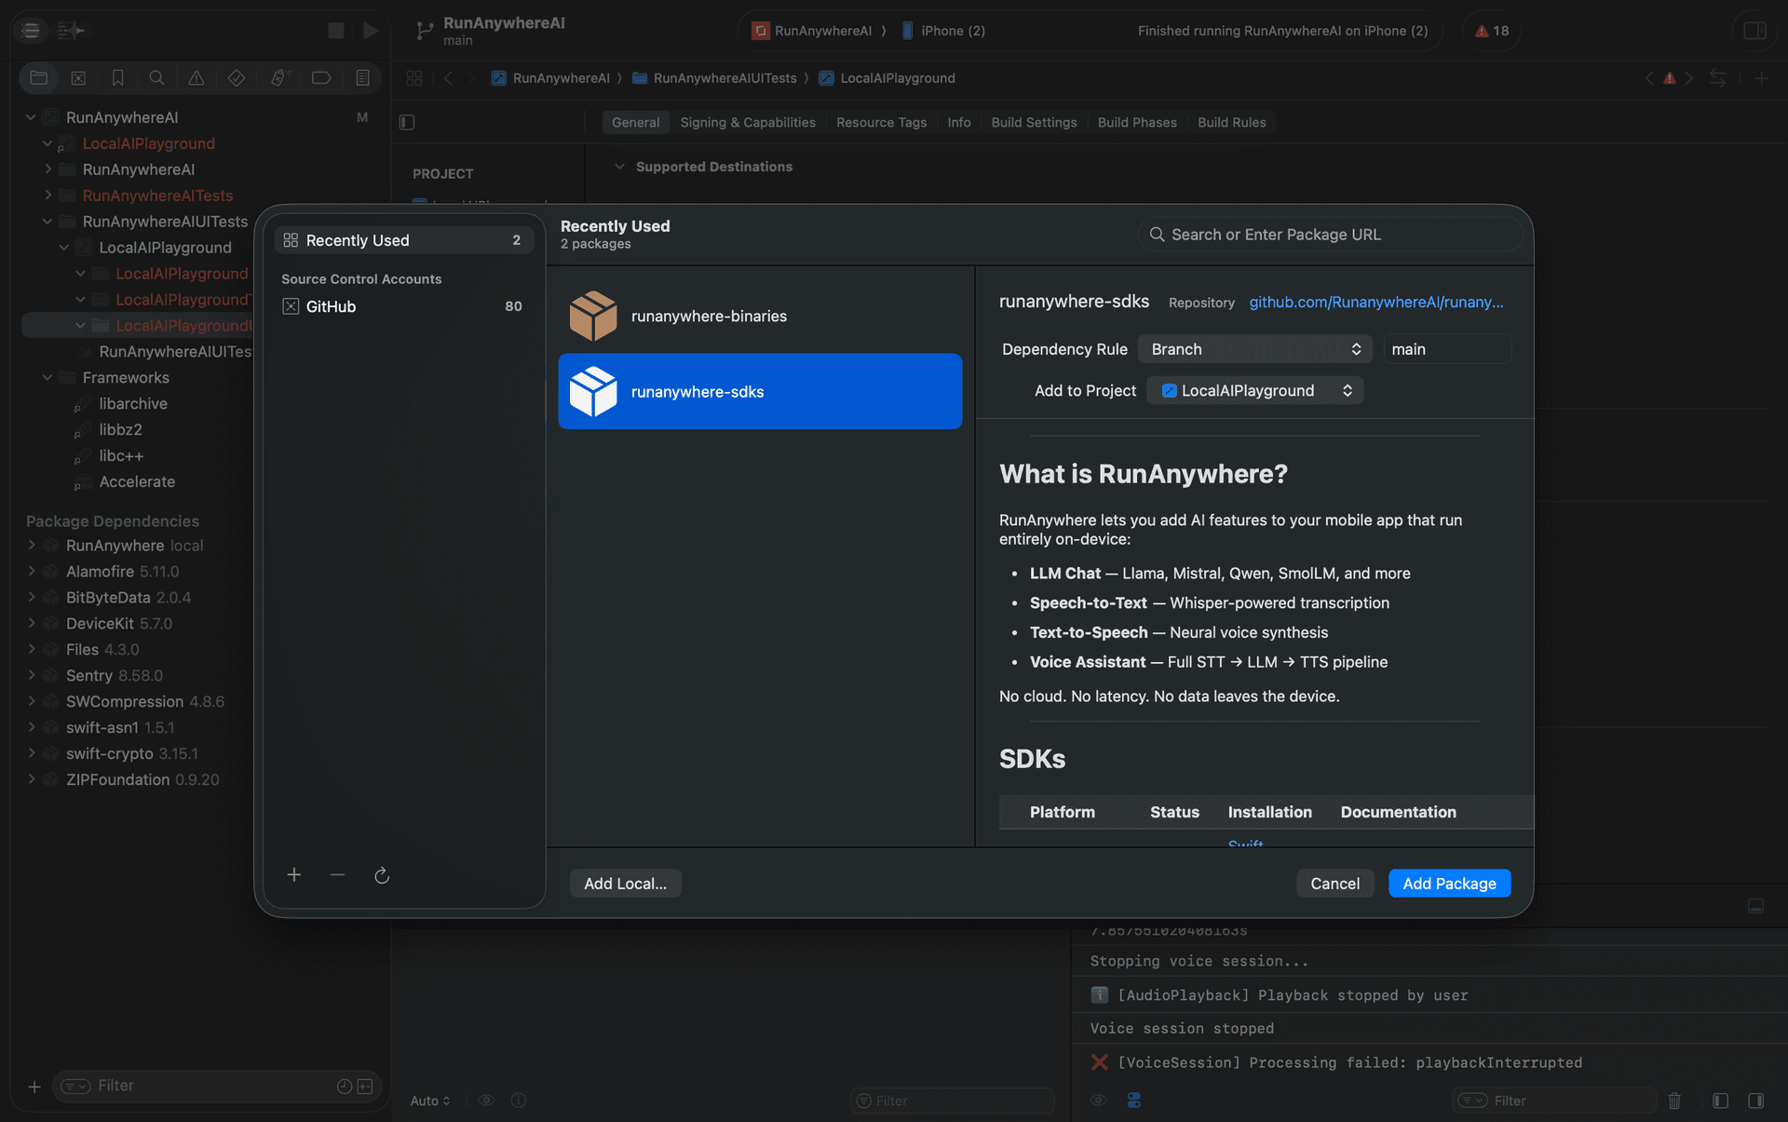Toggle the right debug pane icon

[x=1756, y=1101]
